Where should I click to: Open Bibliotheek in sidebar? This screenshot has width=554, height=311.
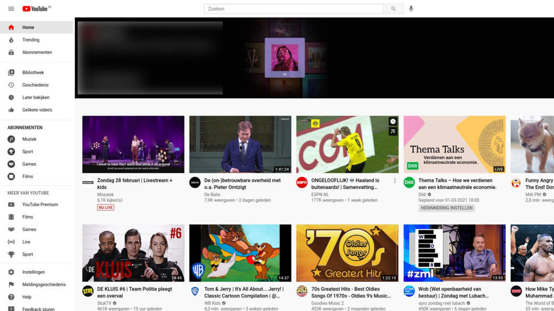click(x=33, y=72)
